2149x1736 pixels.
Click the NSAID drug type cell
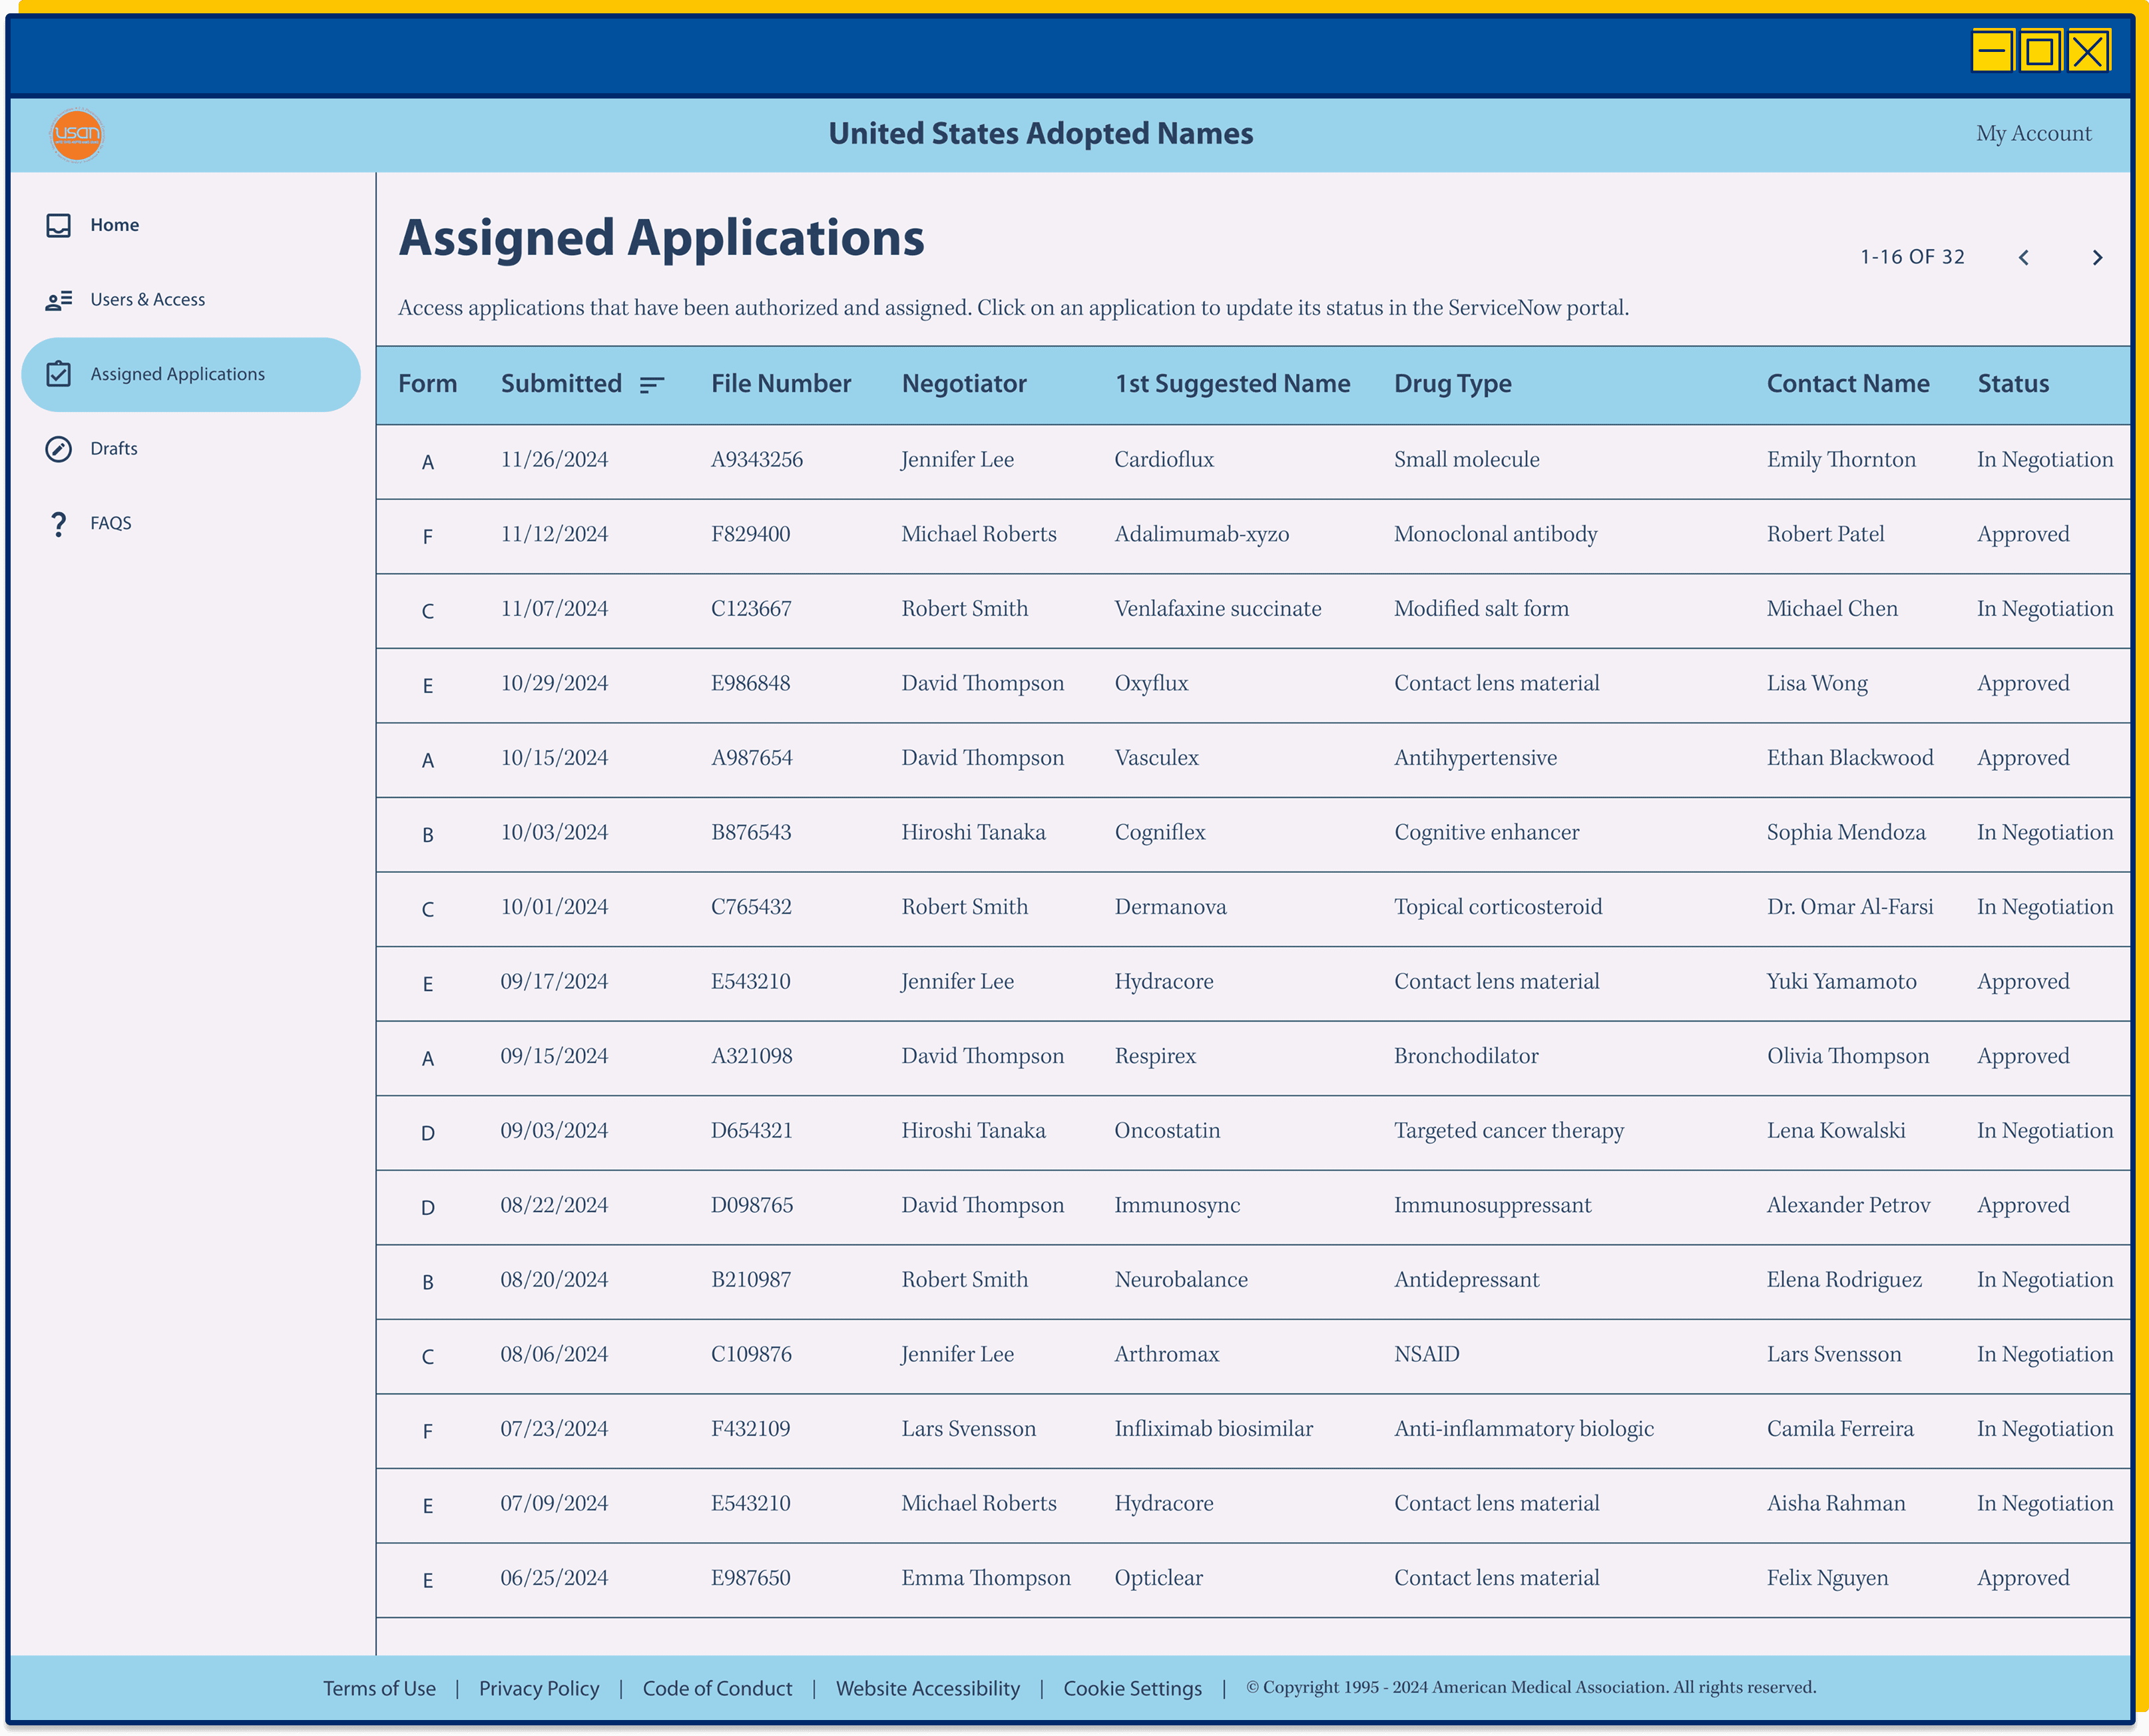click(x=1427, y=1355)
